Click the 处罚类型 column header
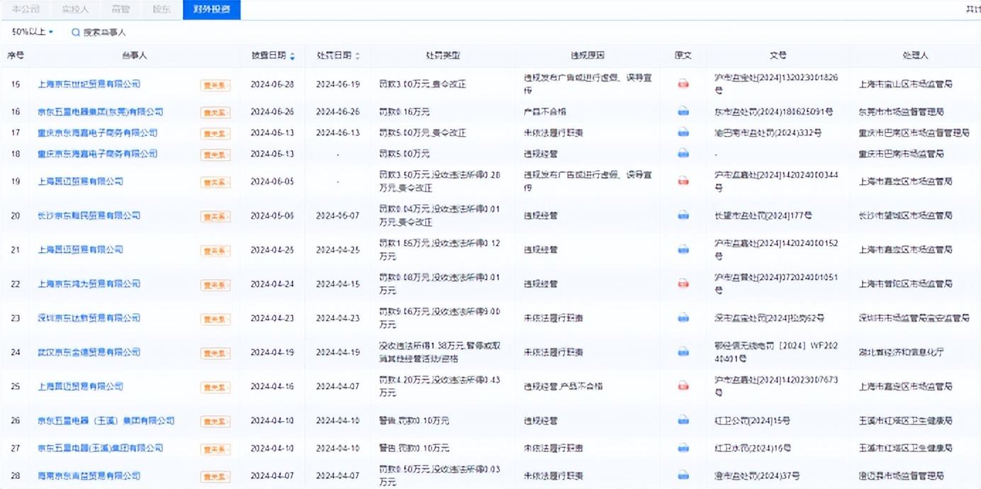The height and width of the screenshot is (489, 981). click(x=443, y=55)
